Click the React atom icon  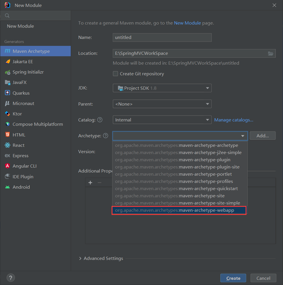(x=7, y=145)
